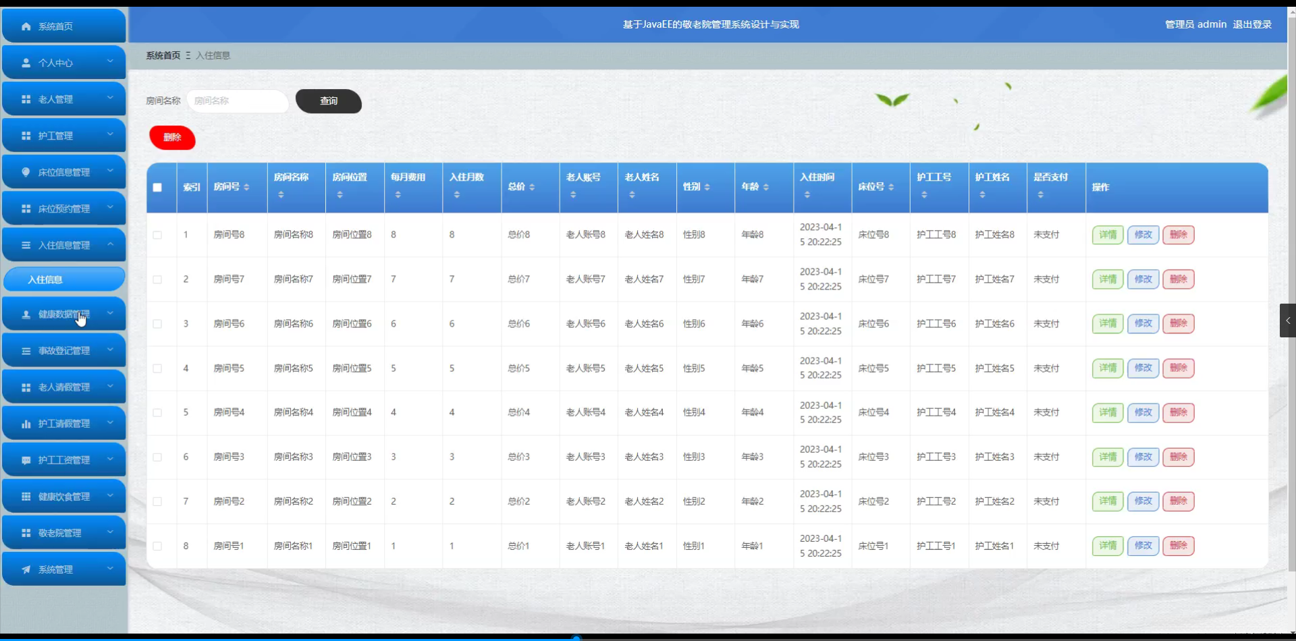Click the list icon beside 入住信息管理
This screenshot has width=1296, height=641.
click(26, 245)
